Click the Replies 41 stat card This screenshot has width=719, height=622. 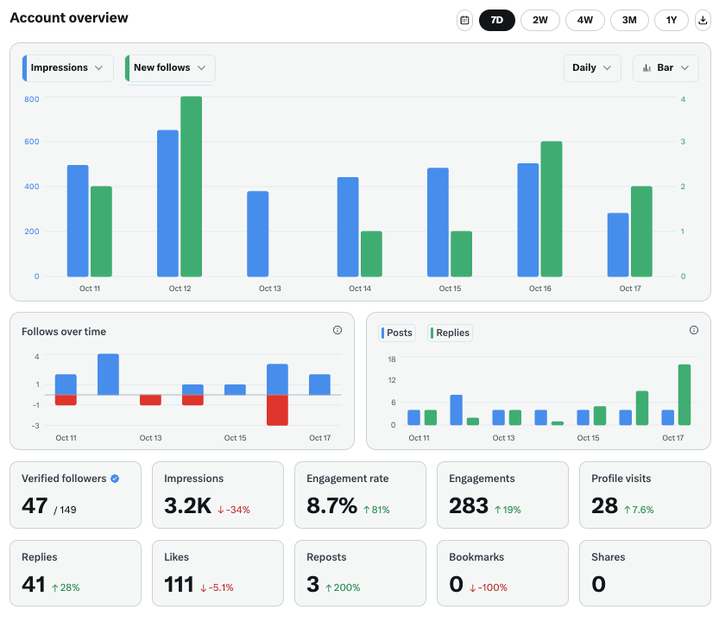point(76,573)
